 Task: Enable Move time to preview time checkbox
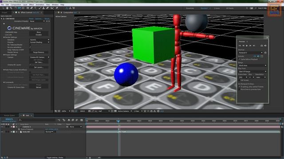239,89
